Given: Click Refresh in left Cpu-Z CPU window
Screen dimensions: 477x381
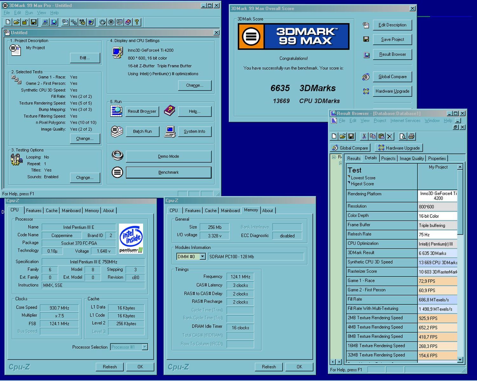Looking at the screenshot, I should tap(110, 367).
